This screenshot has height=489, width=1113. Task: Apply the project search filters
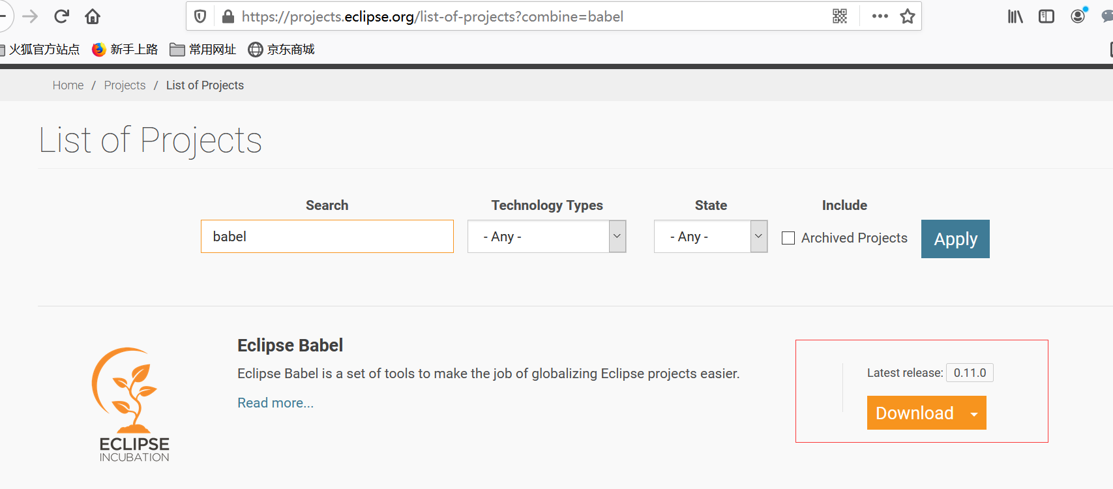955,239
